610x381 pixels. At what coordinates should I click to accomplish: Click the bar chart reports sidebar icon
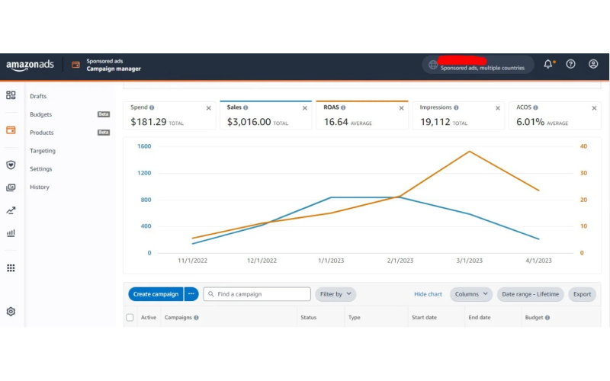click(11, 233)
